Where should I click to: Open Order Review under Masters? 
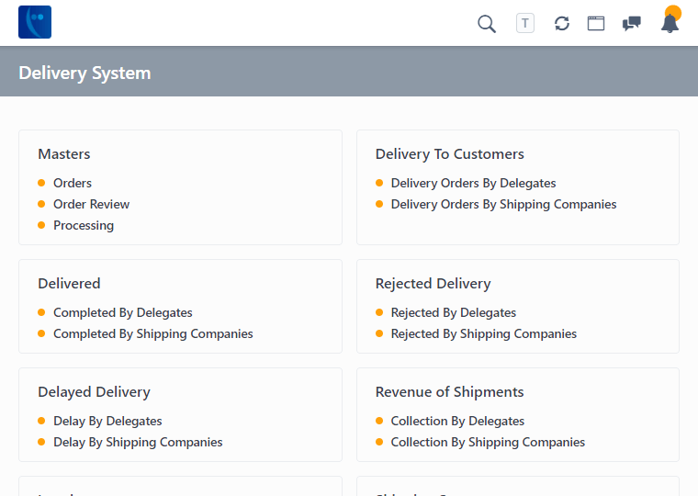[91, 204]
